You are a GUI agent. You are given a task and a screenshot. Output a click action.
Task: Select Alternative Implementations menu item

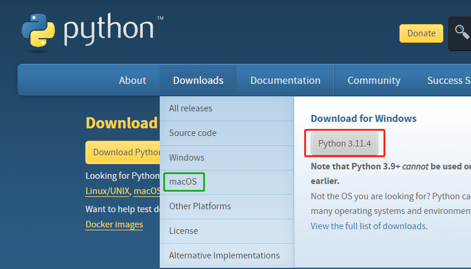pyautogui.click(x=224, y=256)
